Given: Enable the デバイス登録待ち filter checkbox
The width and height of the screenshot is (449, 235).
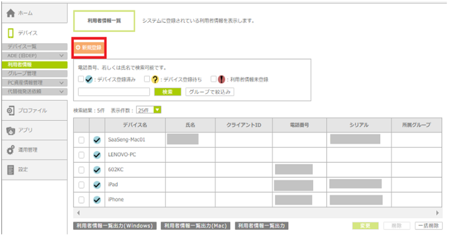Looking at the screenshot, I should pyautogui.click(x=147, y=79).
